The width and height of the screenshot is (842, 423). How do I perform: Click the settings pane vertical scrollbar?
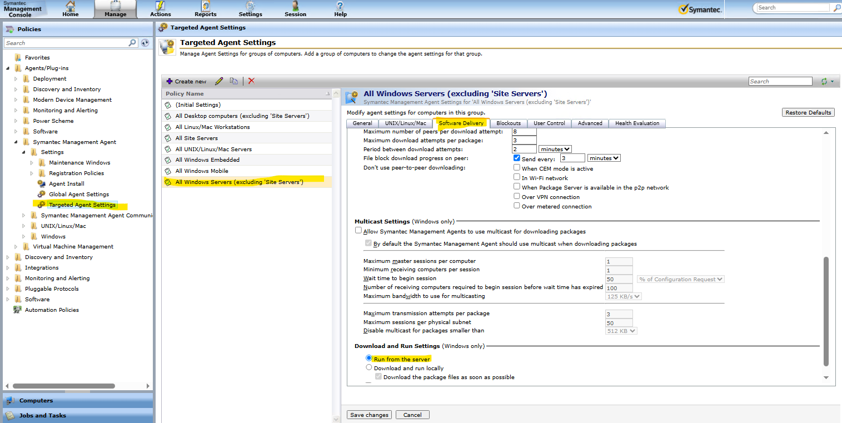click(x=826, y=311)
